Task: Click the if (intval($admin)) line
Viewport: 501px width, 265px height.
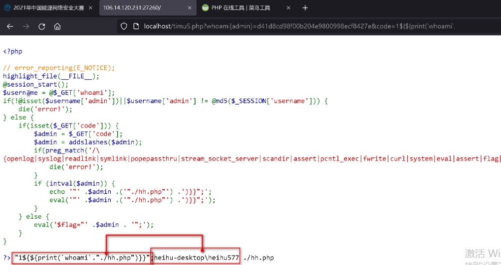Action: (74, 184)
